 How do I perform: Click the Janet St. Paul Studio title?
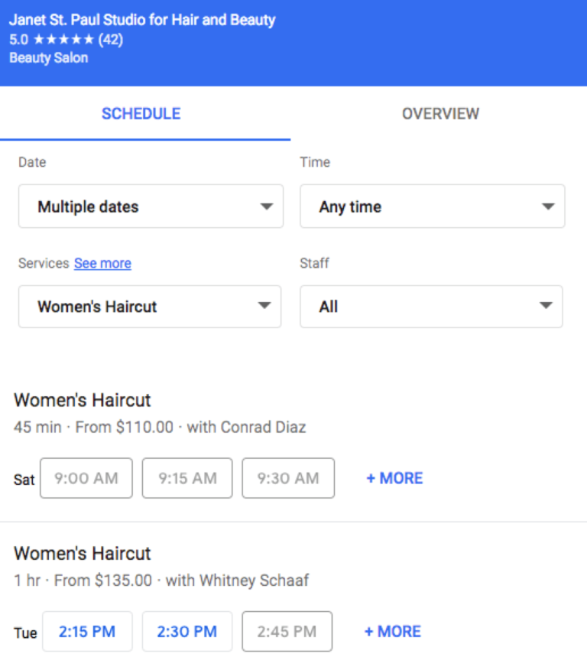tap(142, 20)
